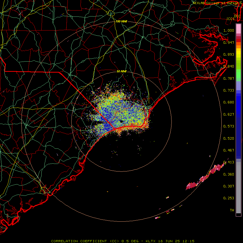
Task: Click the 0.573 scale value
Action: pos(229,126)
